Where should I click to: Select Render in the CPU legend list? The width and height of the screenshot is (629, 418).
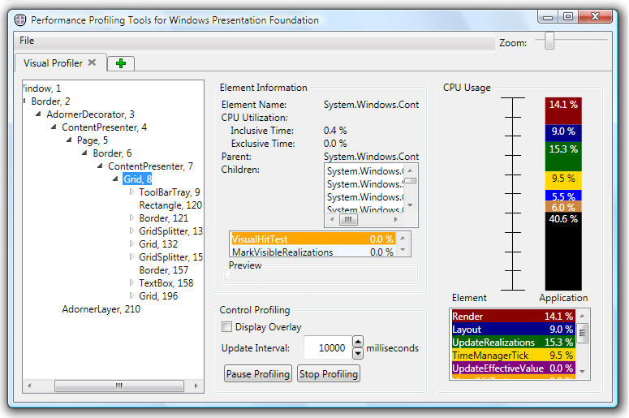point(514,316)
